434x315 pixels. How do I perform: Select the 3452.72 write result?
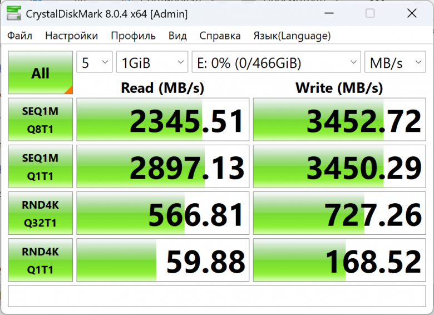(339, 119)
